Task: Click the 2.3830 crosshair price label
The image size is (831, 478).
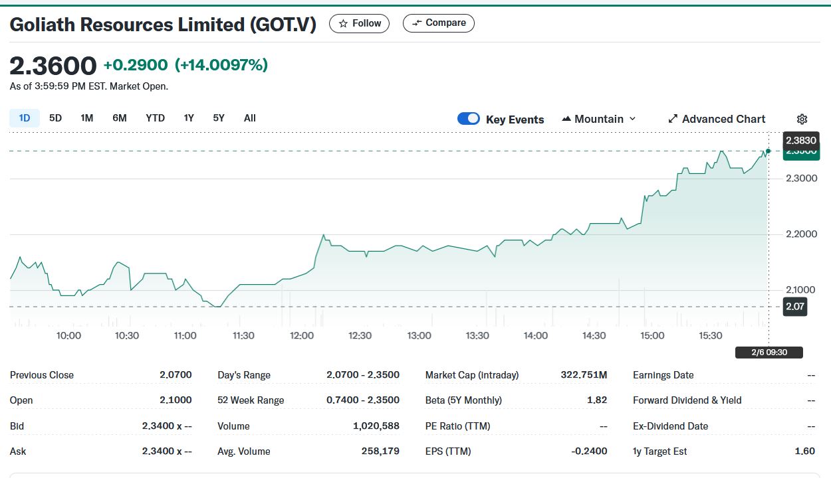Action: (800, 140)
